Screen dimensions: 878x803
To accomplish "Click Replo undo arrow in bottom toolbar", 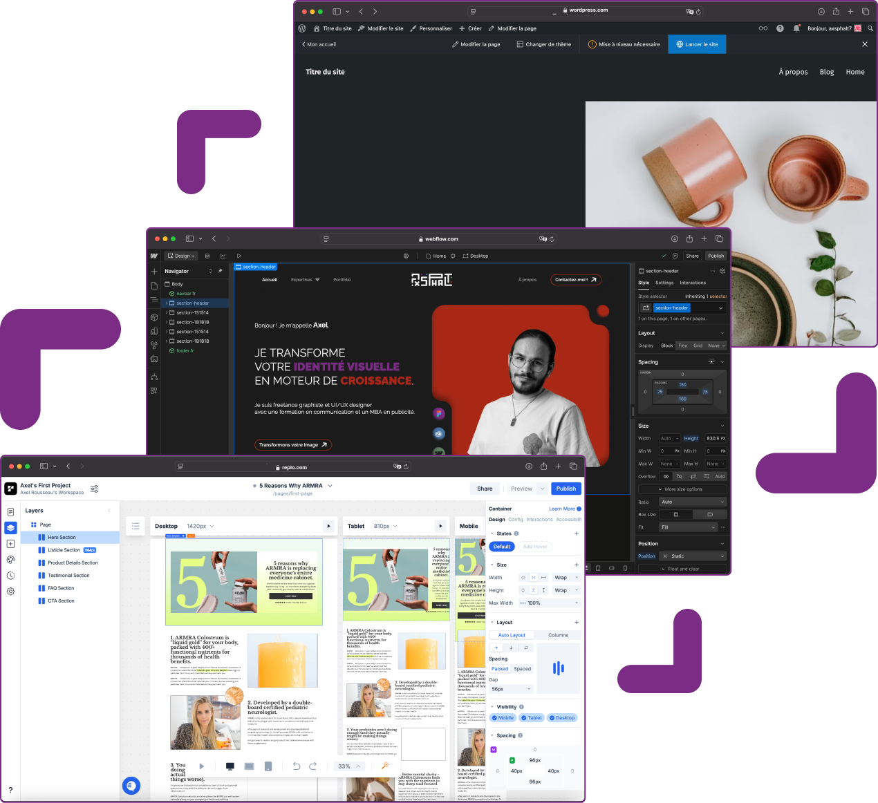I will pyautogui.click(x=297, y=766).
